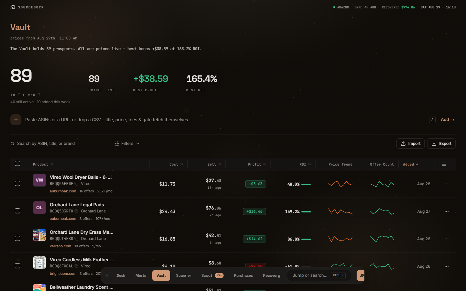Open the SourceDock logo home
This screenshot has height=291, width=466.
click(x=27, y=7)
